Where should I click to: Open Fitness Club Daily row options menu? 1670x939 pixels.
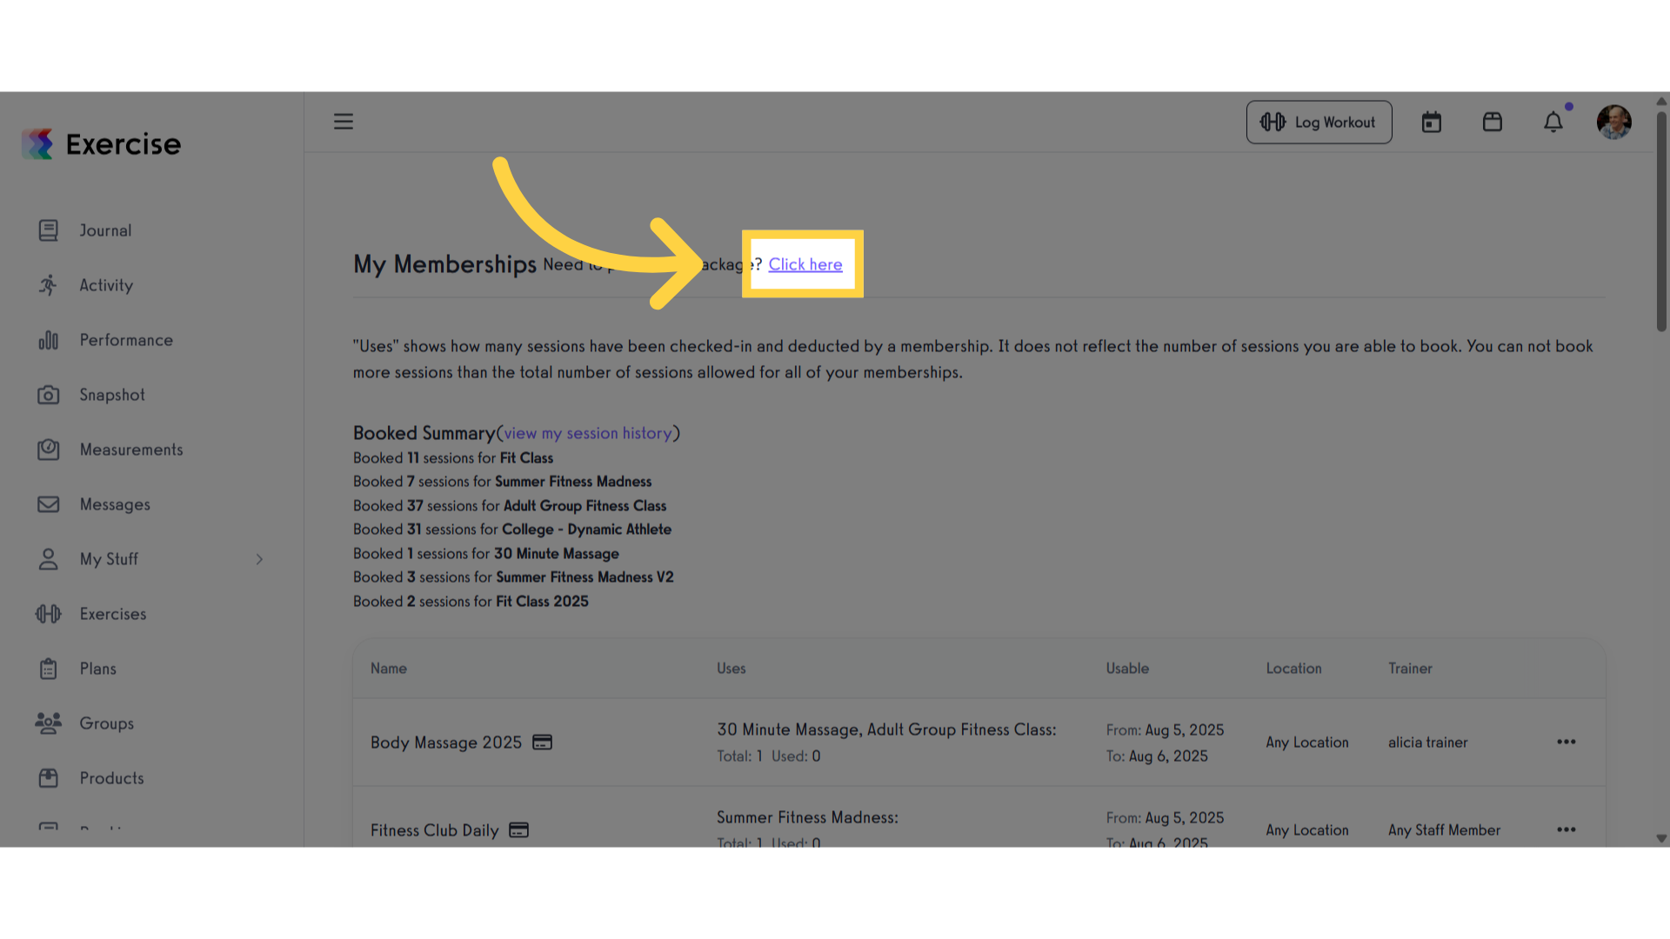[x=1566, y=829]
